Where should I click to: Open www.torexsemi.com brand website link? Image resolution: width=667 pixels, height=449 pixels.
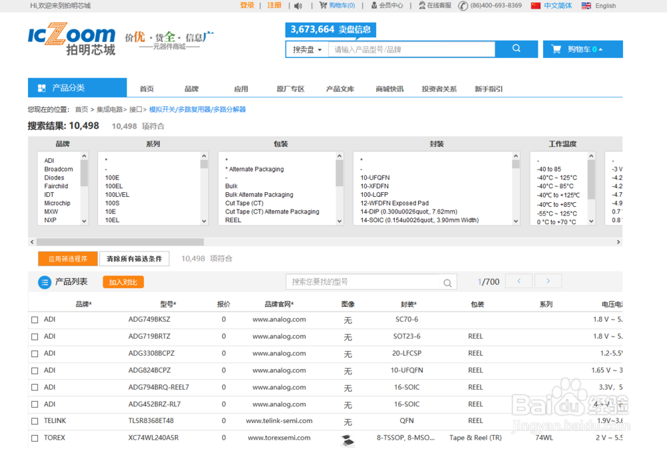tap(279, 438)
